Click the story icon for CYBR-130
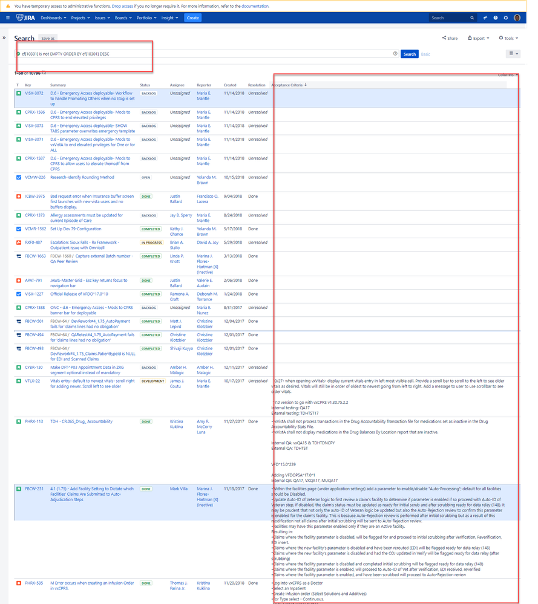The image size is (538, 604). 19,368
